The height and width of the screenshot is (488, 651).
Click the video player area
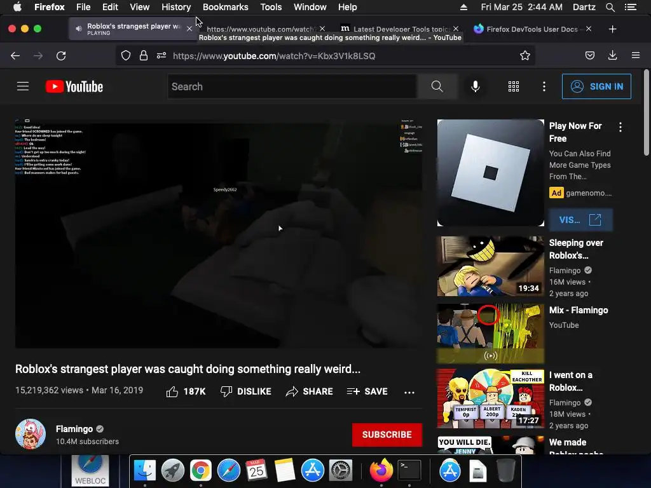[x=219, y=234]
